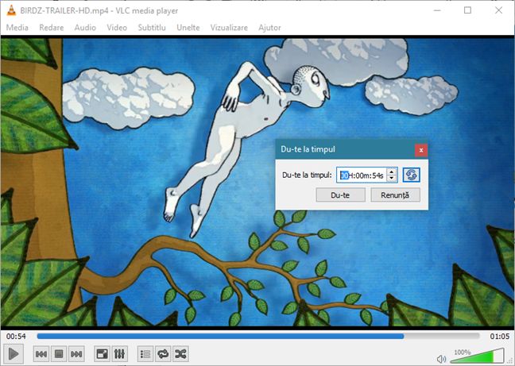
Task: Open the Audio menu
Action: (x=85, y=28)
